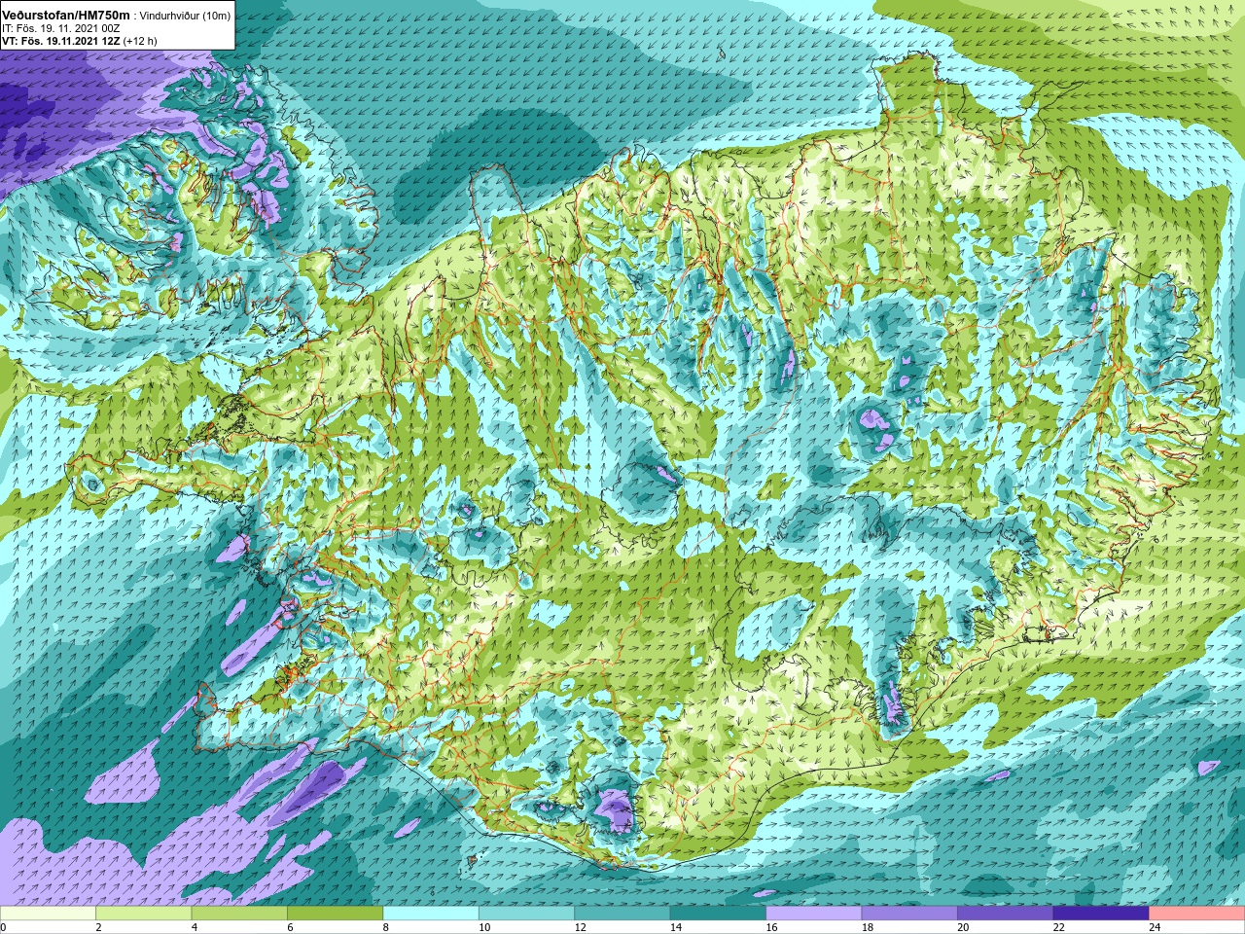Screen dimensions: 1245x934
Task: Click the legend scale label '0'
Action: [4, 927]
